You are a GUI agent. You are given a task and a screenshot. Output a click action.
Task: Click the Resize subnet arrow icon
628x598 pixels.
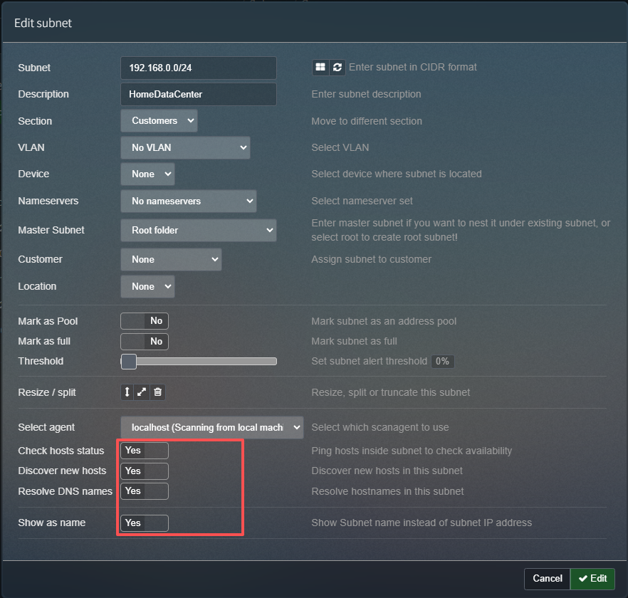[127, 392]
